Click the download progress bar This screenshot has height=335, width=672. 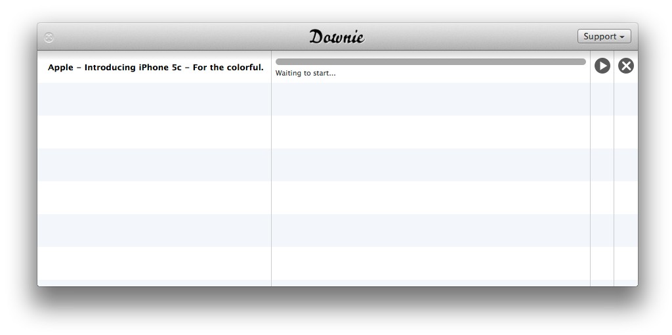tap(430, 62)
